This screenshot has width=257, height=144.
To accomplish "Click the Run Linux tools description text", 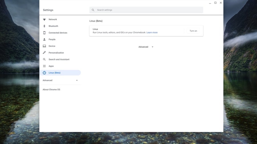I will [x=119, y=32].
